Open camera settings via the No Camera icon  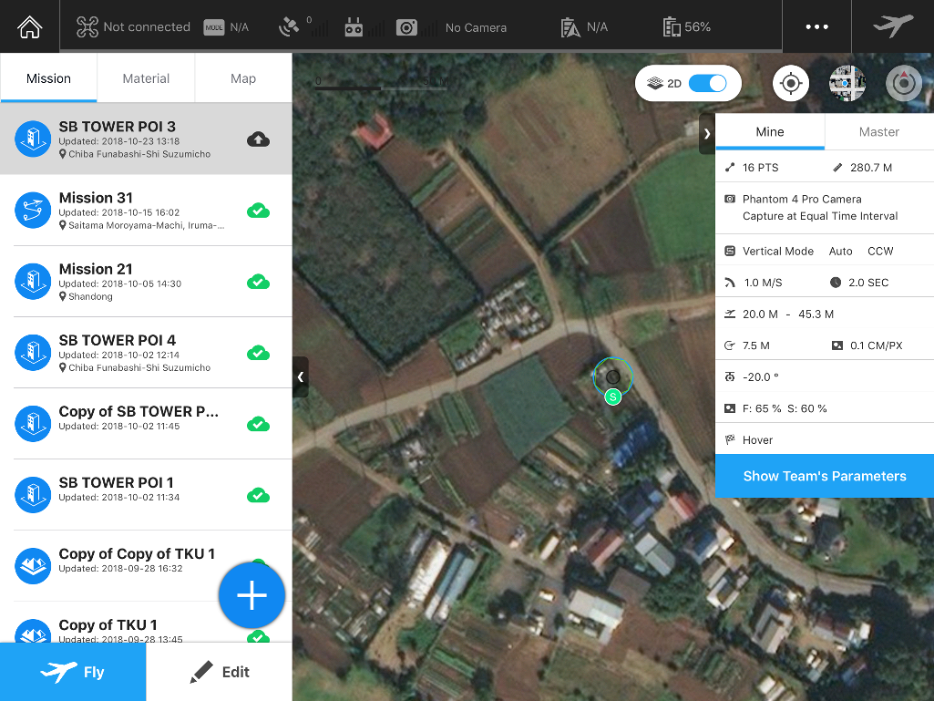pyautogui.click(x=409, y=26)
